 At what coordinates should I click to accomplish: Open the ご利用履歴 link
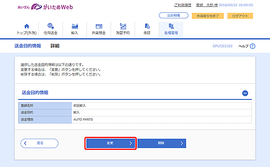tap(183, 5)
